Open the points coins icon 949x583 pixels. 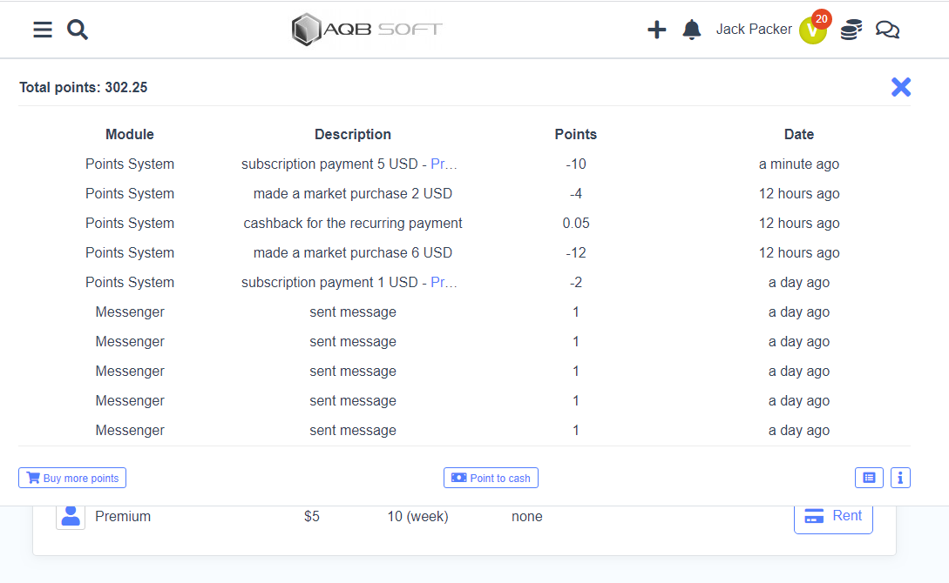(x=851, y=30)
